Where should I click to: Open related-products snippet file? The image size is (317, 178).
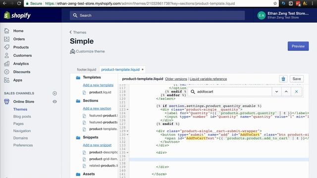pos(103,166)
